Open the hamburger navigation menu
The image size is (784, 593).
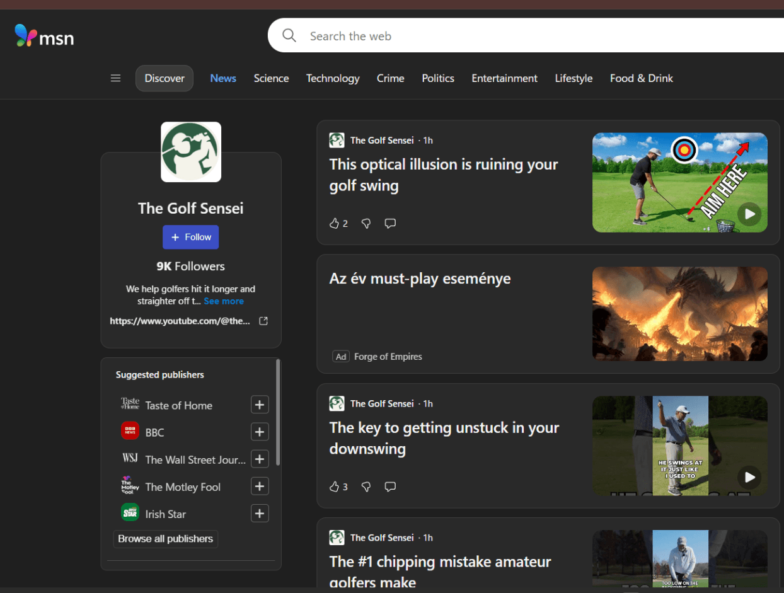click(x=115, y=78)
